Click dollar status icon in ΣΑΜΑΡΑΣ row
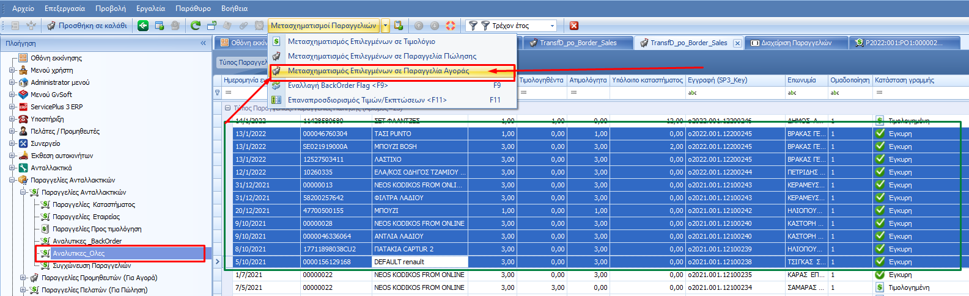The image size is (969, 296). 880,287
